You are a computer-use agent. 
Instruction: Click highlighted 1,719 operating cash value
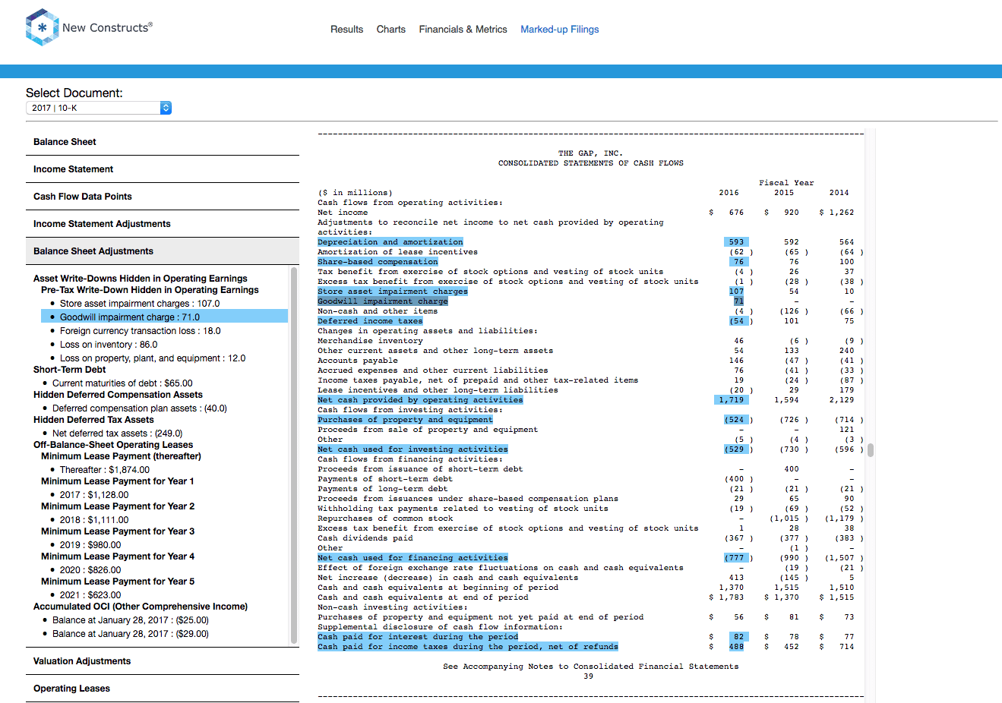732,400
